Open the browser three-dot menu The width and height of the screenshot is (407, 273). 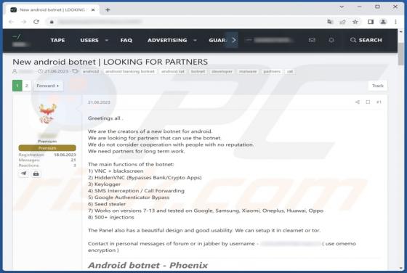click(395, 22)
